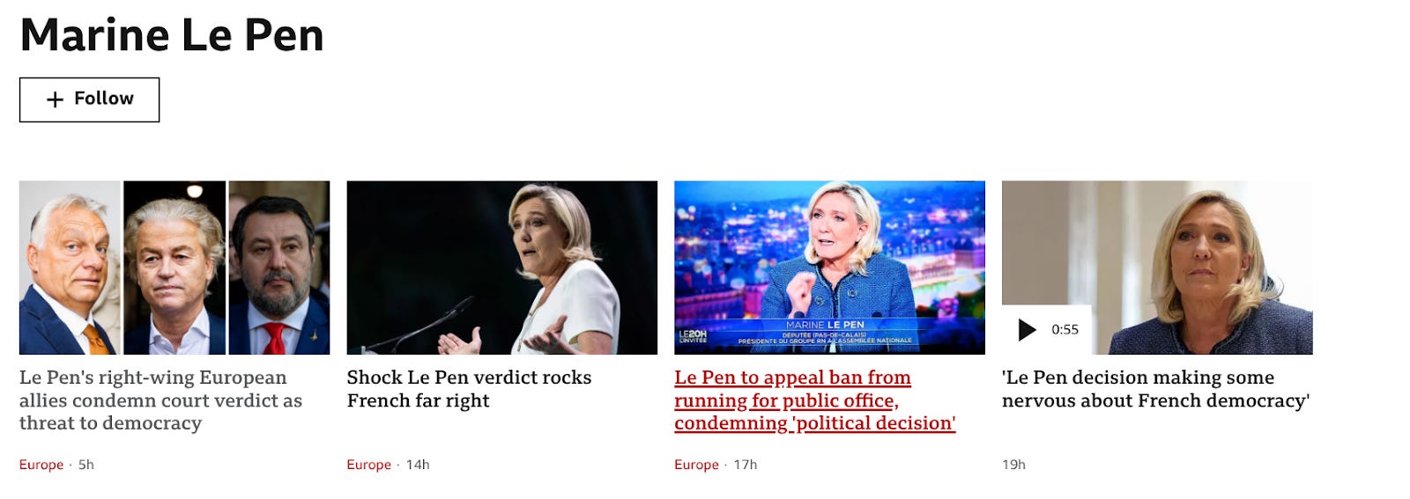Open thumbnail of woman speaking at microphone

point(502,268)
